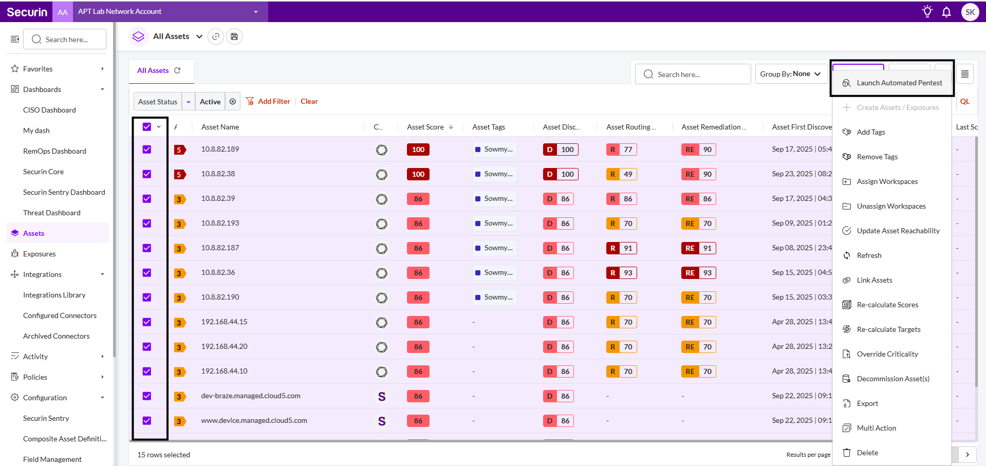
Task: Go to next results page arrow
Action: click(968, 455)
